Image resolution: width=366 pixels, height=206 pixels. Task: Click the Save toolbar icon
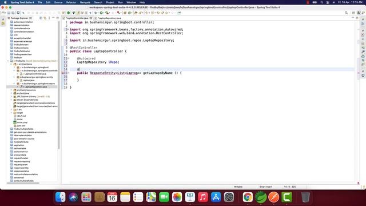point(9,13)
